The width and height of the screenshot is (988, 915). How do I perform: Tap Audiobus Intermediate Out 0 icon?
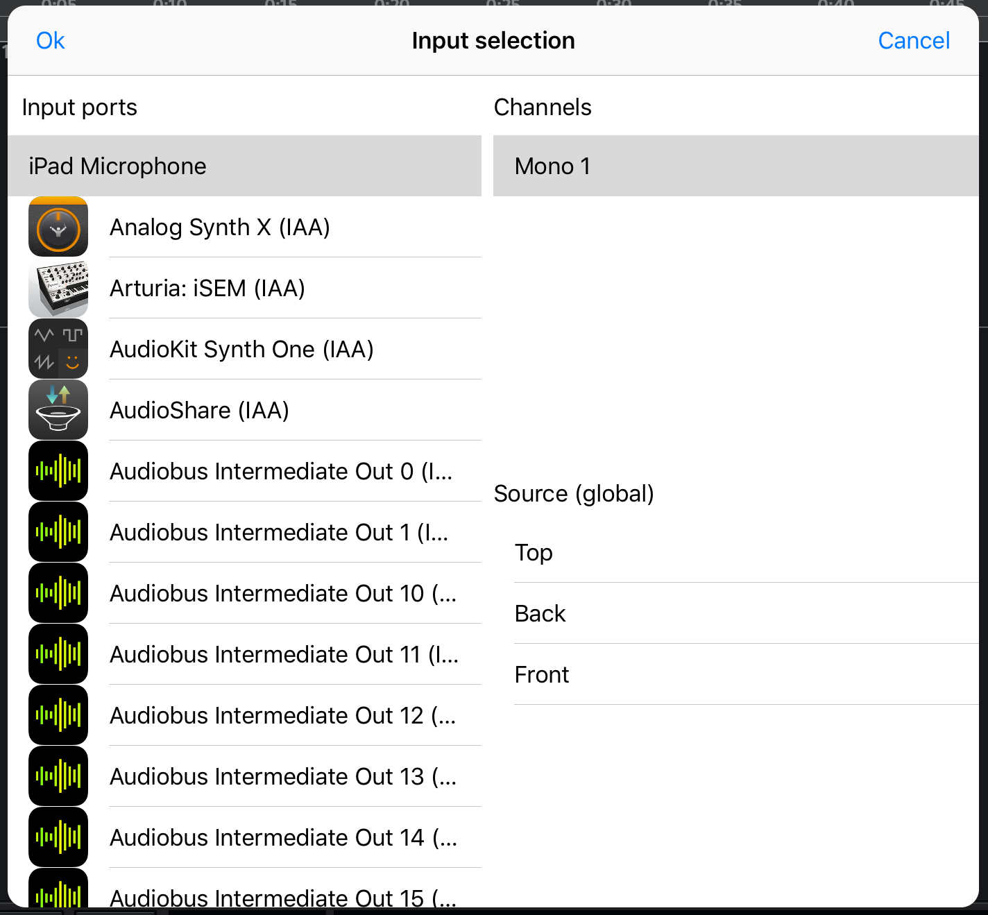58,471
